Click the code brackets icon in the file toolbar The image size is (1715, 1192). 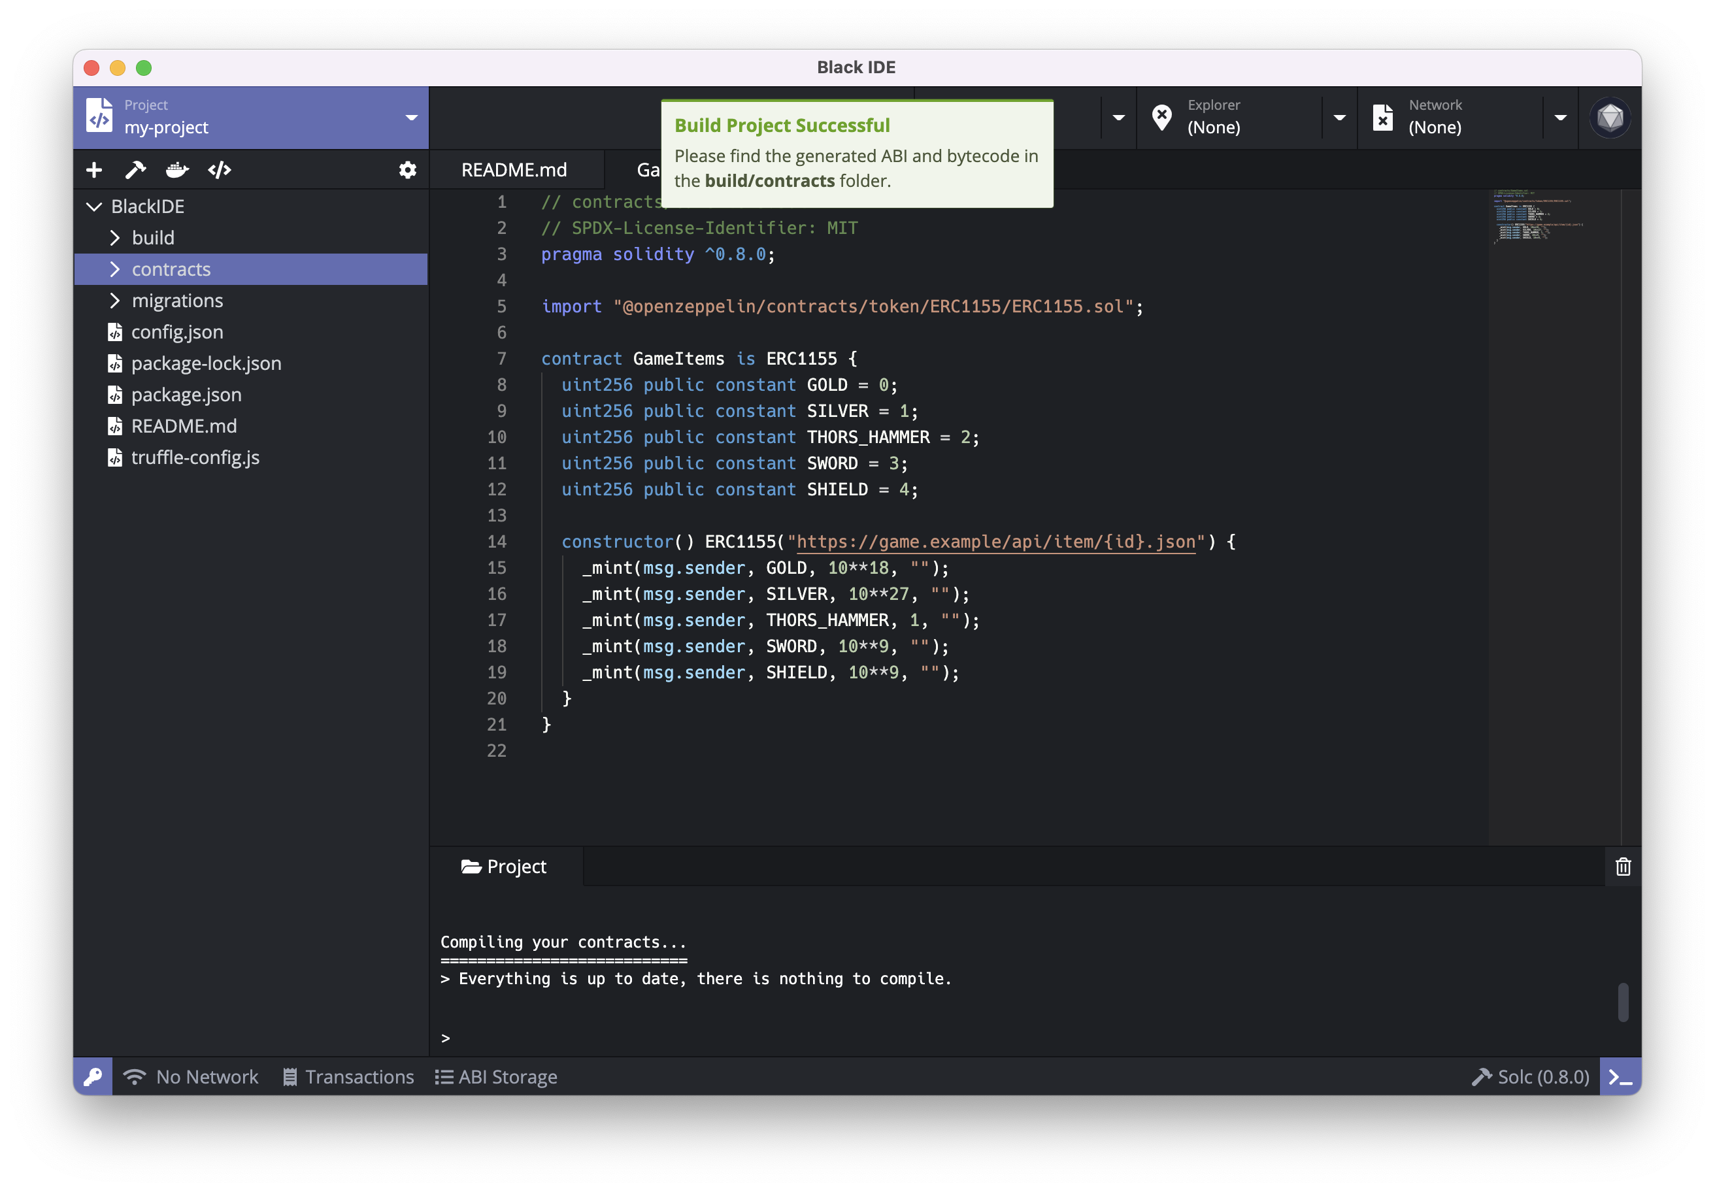pyautogui.click(x=220, y=171)
